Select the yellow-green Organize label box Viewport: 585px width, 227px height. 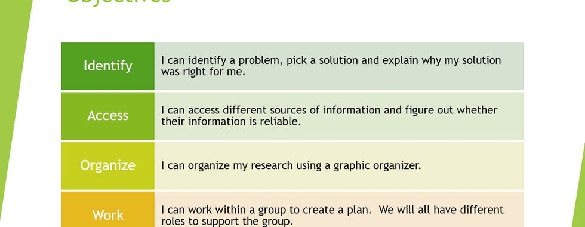108,166
